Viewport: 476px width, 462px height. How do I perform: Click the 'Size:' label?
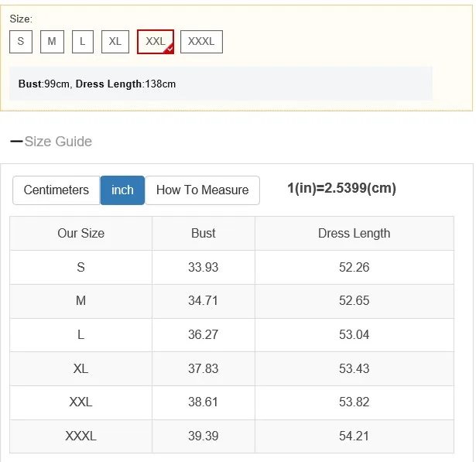click(x=21, y=19)
